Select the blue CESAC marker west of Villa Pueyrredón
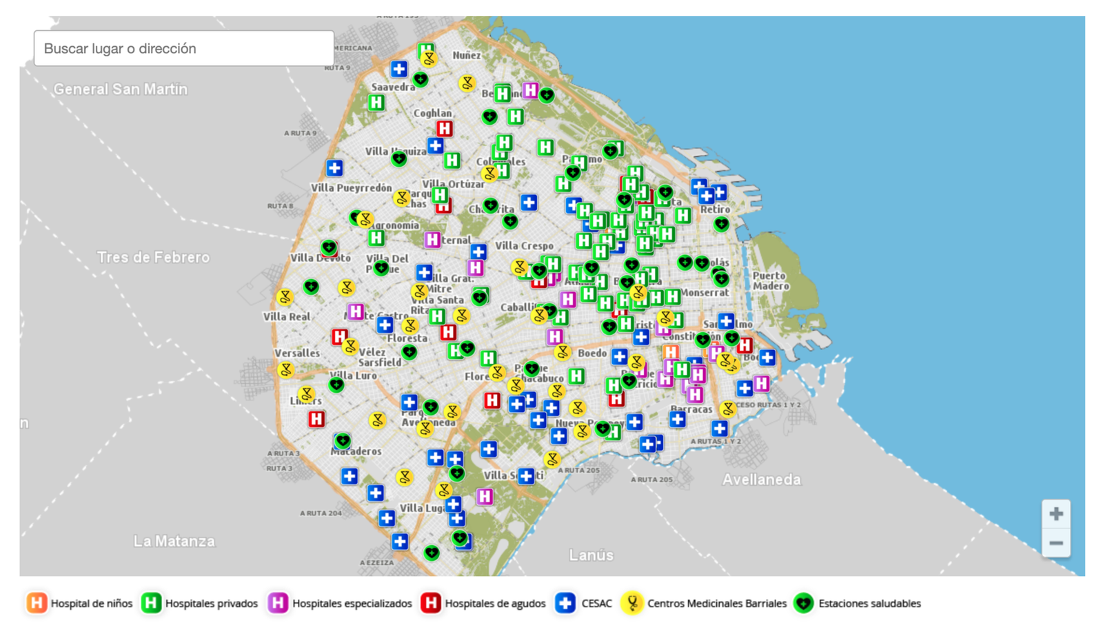 tap(334, 168)
